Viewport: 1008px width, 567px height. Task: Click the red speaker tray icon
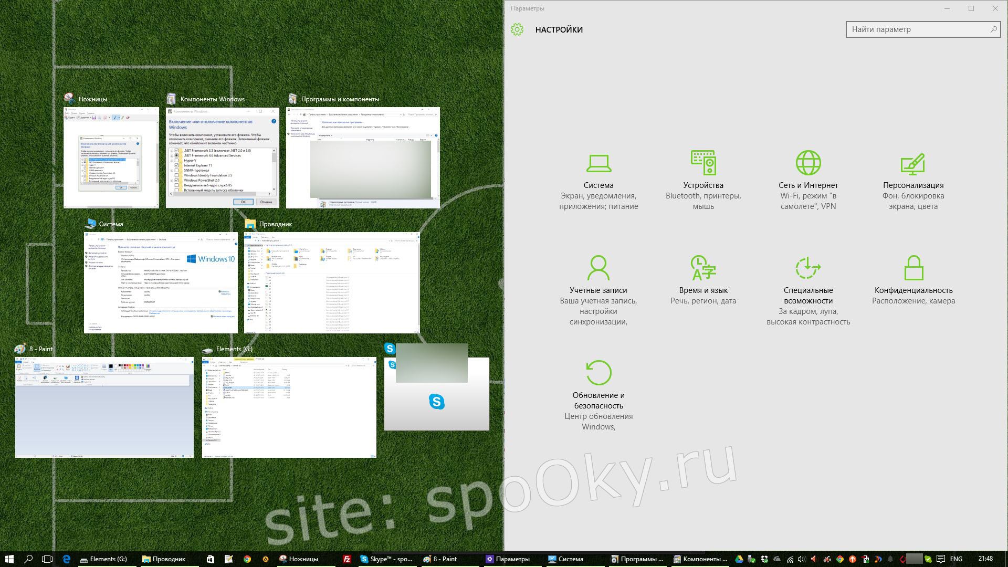[x=814, y=559]
